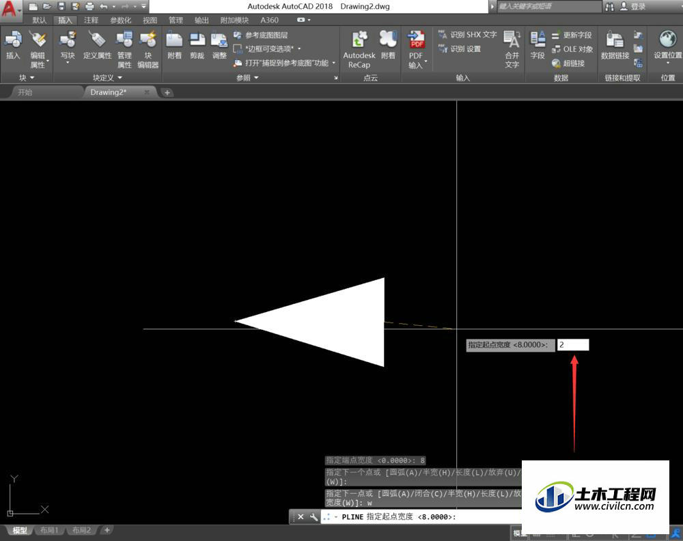Open the 编辑属性 (Edit Attributes) tool

tap(38, 49)
